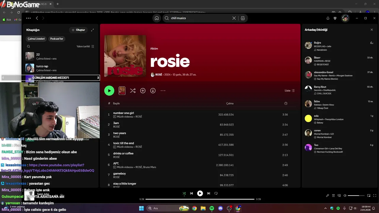Open File Explorer from the taskbar
Image resolution: width=379 pixels, height=213 pixels.
pos(203,208)
